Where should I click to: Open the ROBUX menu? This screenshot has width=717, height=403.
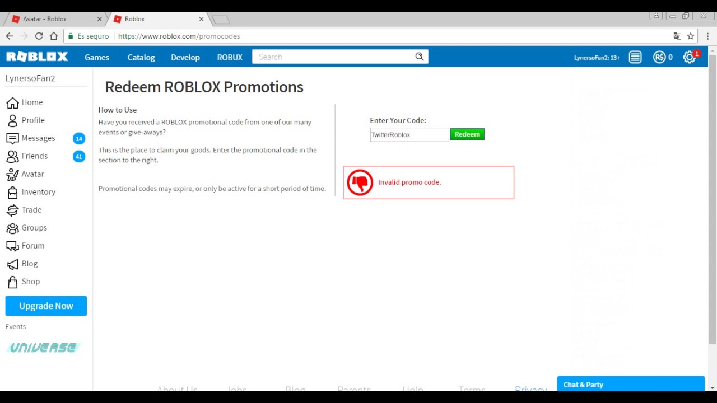coord(230,57)
